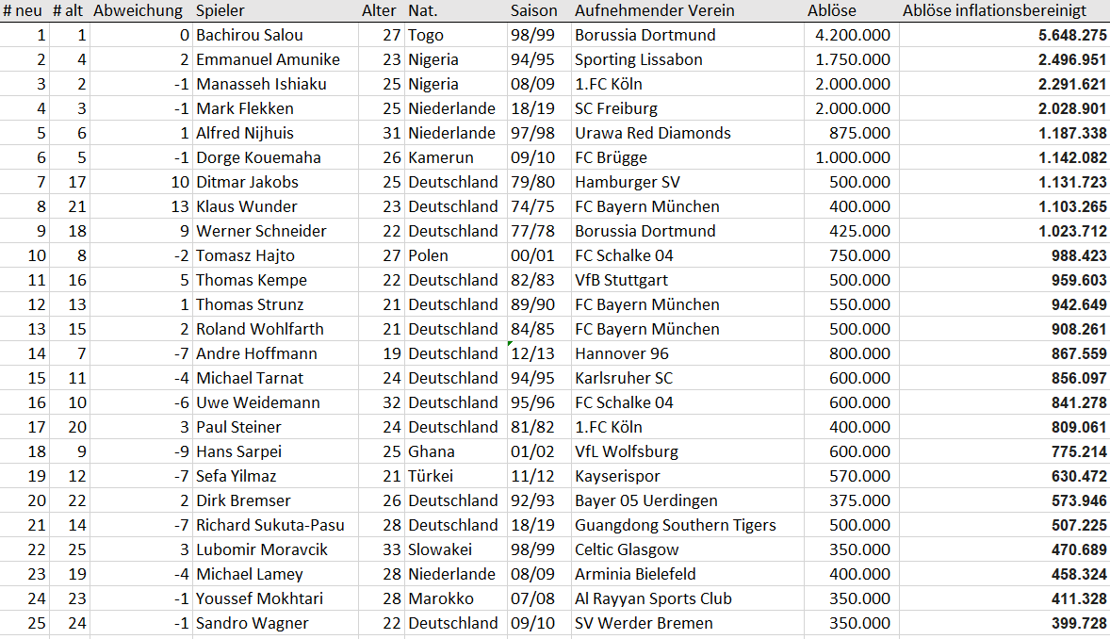Viewport: 1110px width, 639px height.
Task: Click the nationality cell 'Togo'
Action: point(457,36)
